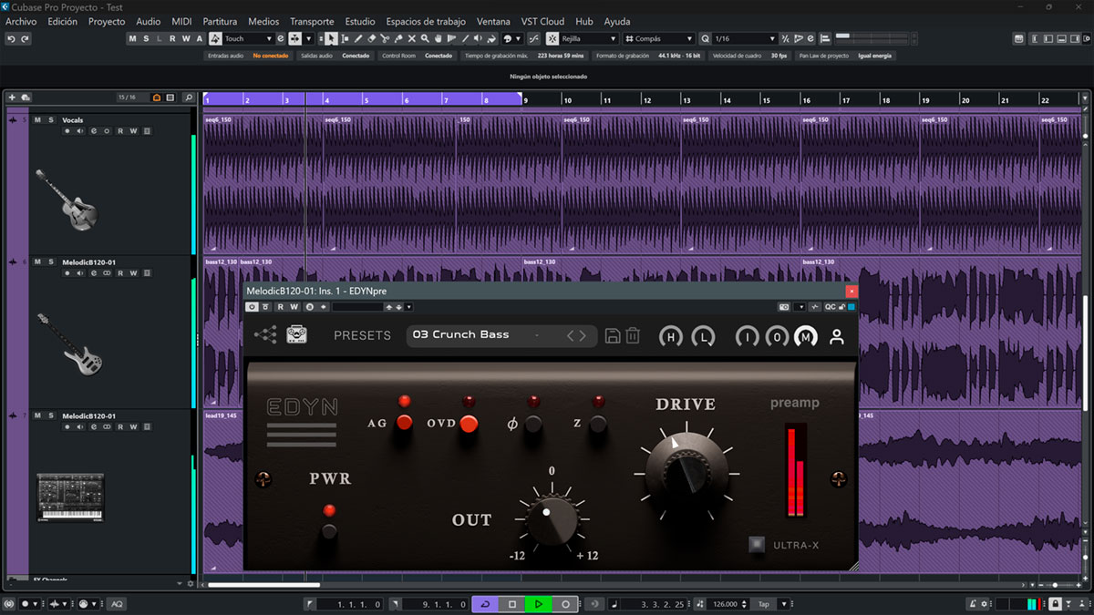This screenshot has width=1094, height=615.
Task: Go to next EDYNpre preset
Action: pos(583,335)
